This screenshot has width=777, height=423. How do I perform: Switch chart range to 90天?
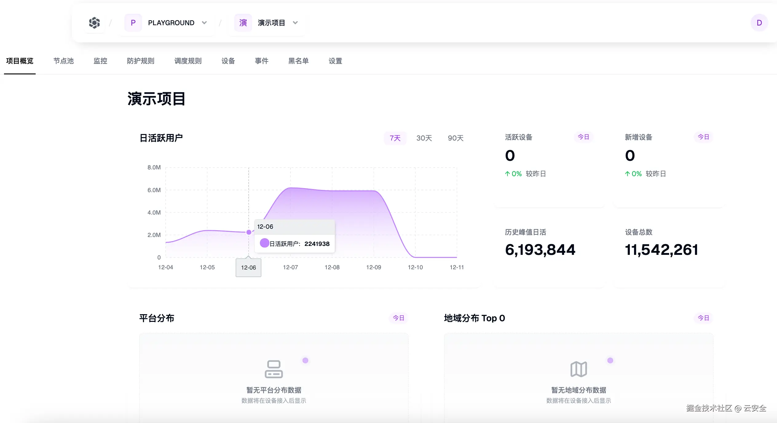456,138
